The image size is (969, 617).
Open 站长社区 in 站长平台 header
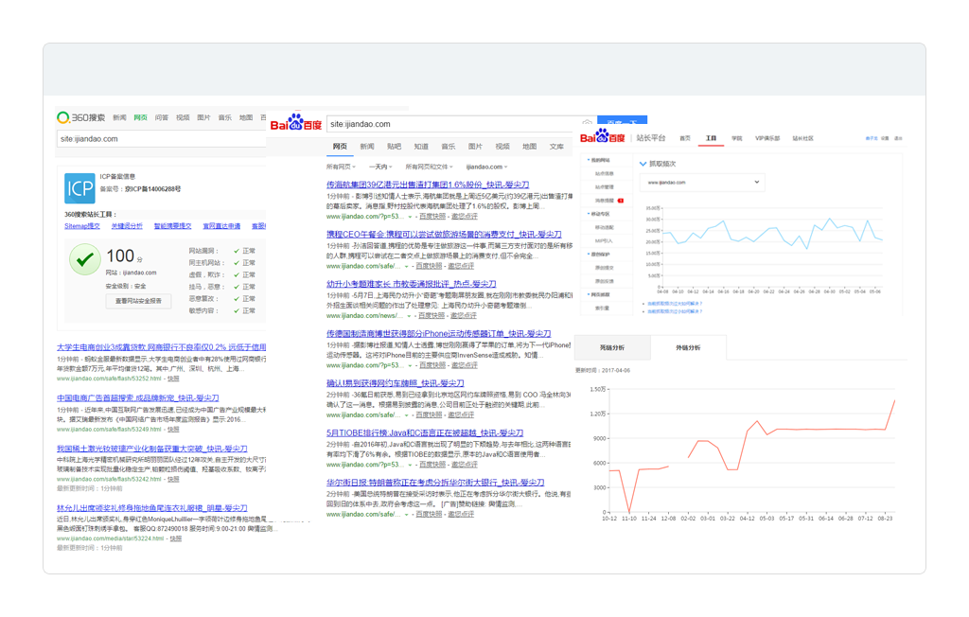[x=802, y=138]
